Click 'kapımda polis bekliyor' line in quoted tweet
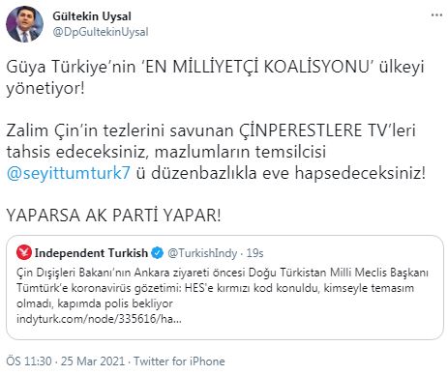 (115, 303)
